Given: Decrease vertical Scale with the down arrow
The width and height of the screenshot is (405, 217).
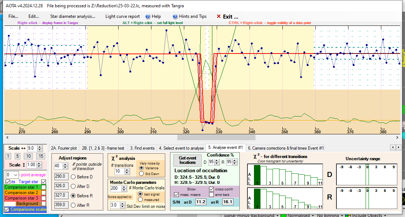Looking at the screenshot, I should (x=39, y=166).
